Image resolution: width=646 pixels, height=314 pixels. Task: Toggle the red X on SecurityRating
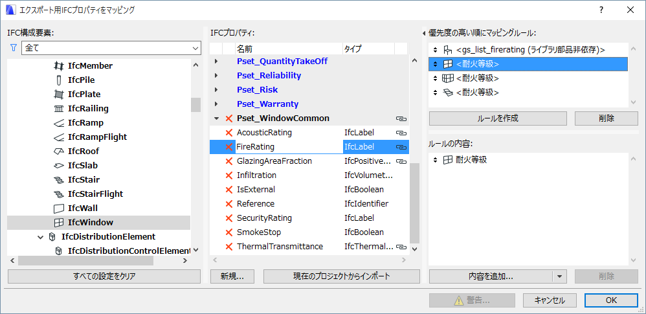pyautogui.click(x=228, y=218)
